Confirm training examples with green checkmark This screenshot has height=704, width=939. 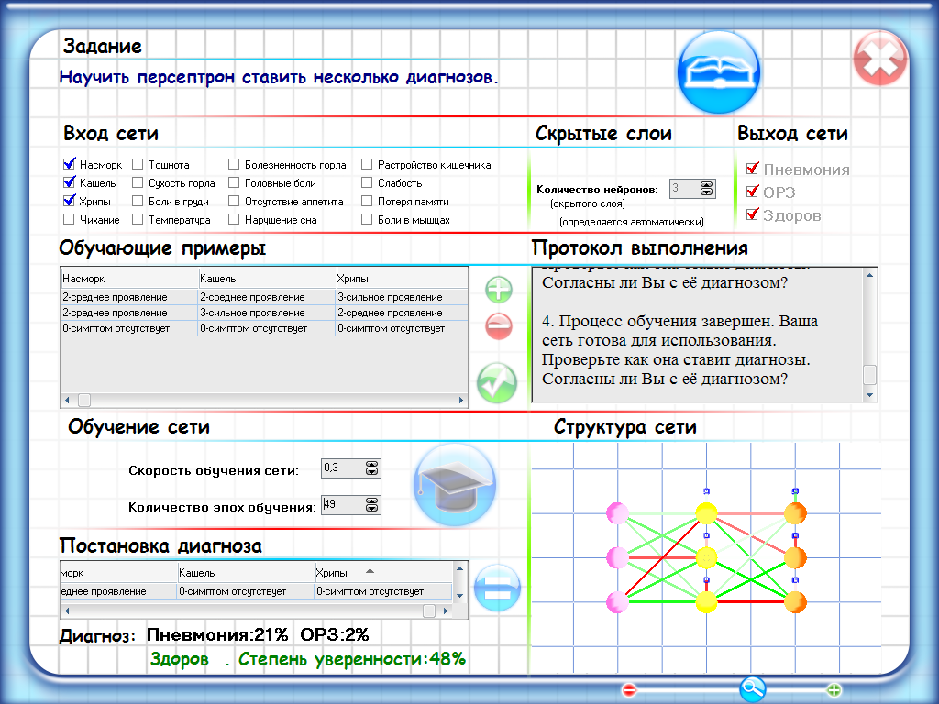pyautogui.click(x=497, y=381)
